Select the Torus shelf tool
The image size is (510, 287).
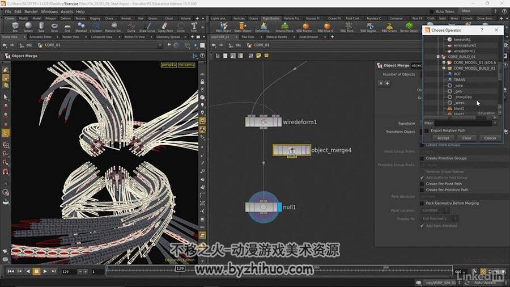tap(54, 27)
